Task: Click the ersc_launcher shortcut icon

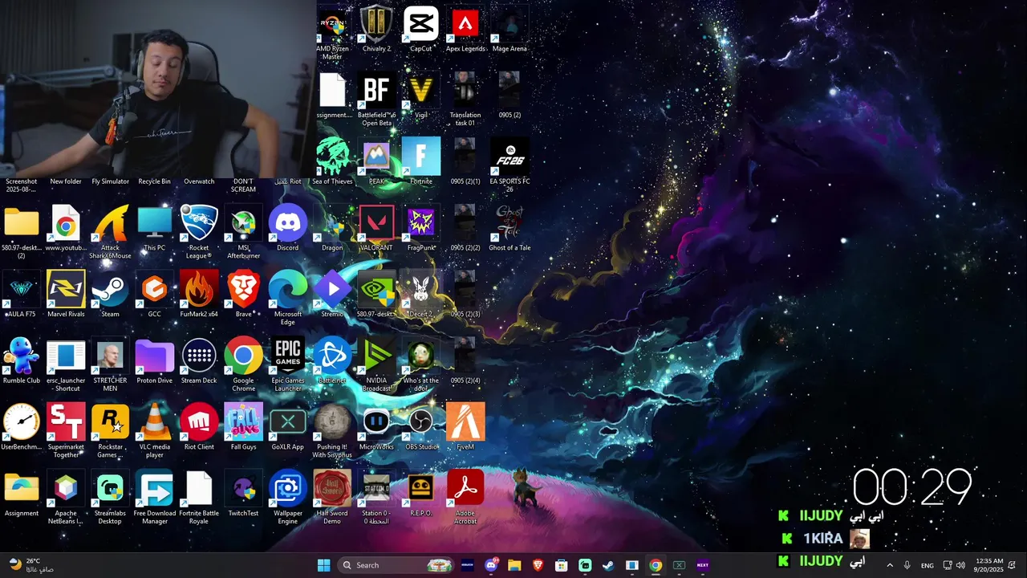Action: point(66,356)
